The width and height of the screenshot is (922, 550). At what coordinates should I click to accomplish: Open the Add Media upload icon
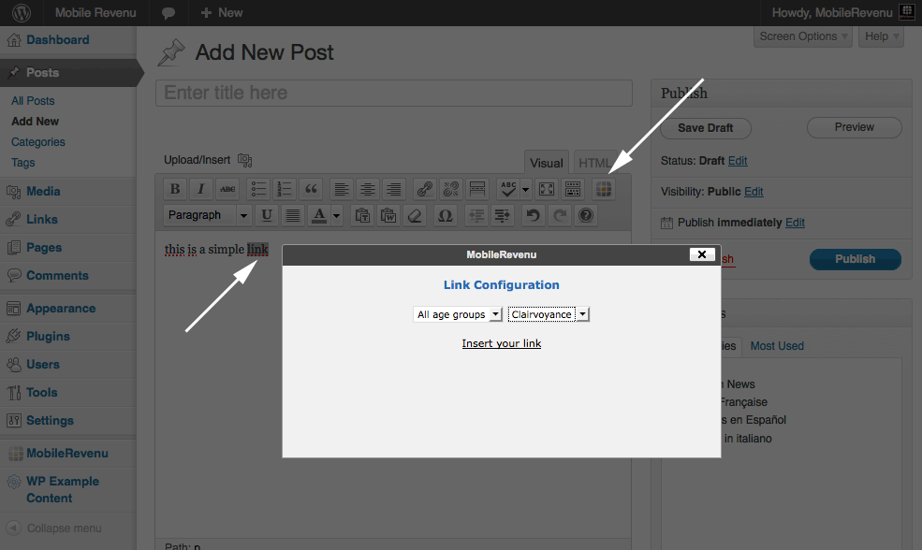(244, 160)
